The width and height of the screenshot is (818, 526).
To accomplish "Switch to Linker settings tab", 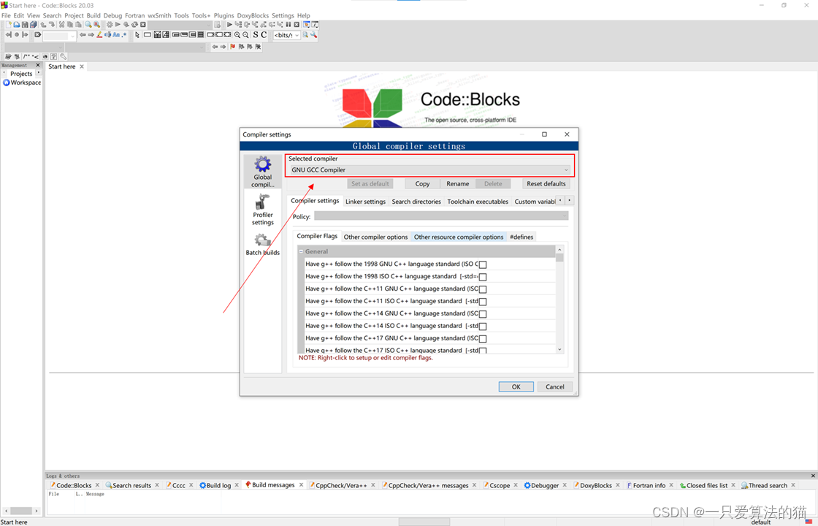I will pyautogui.click(x=365, y=202).
